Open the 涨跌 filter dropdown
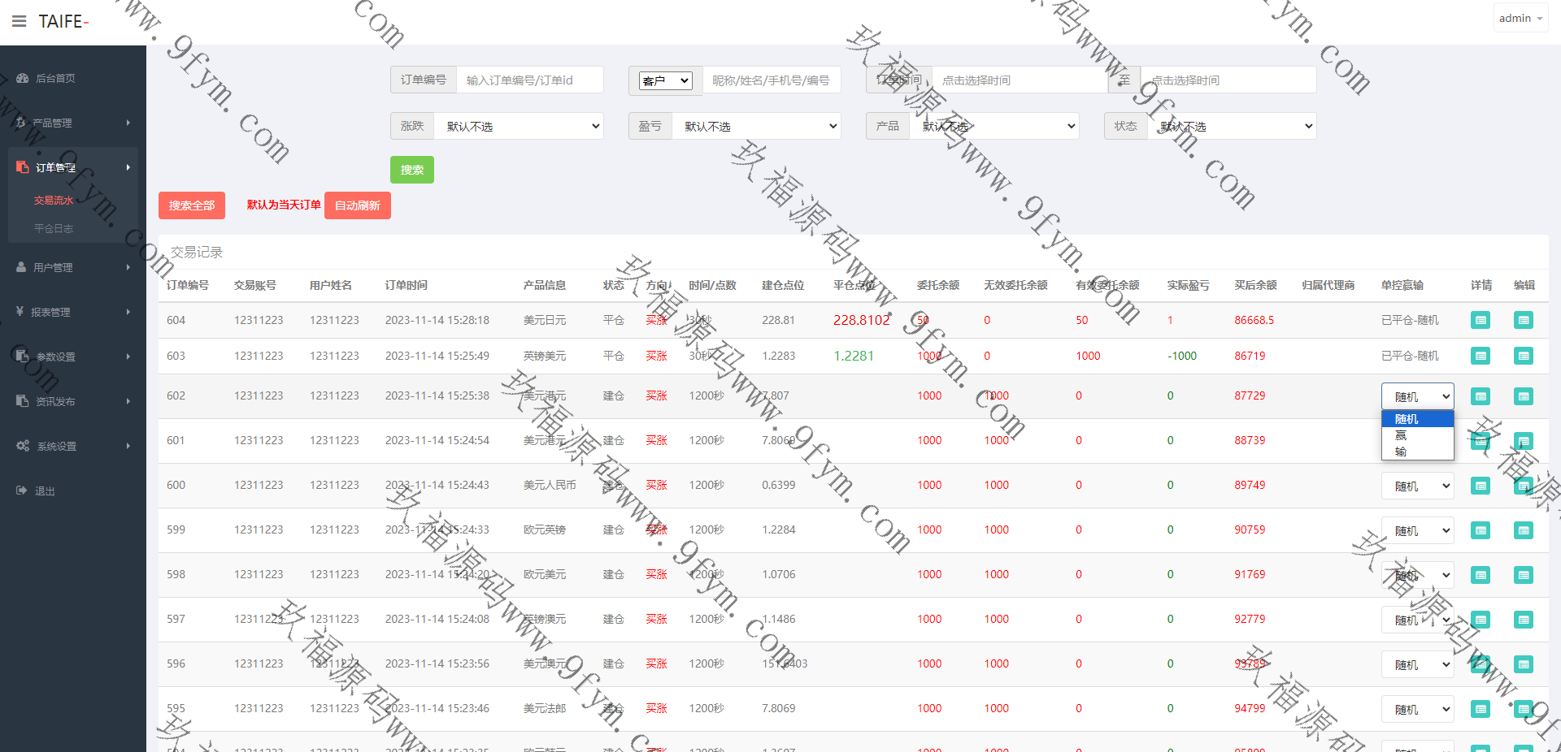Image resolution: width=1561 pixels, height=752 pixels. pyautogui.click(x=519, y=126)
